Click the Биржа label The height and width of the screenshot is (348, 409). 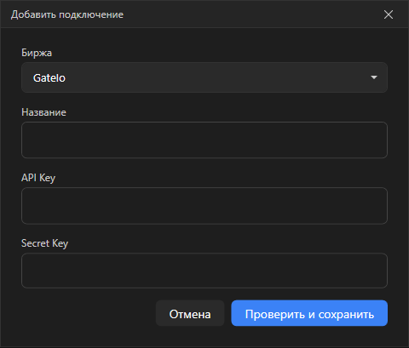37,53
